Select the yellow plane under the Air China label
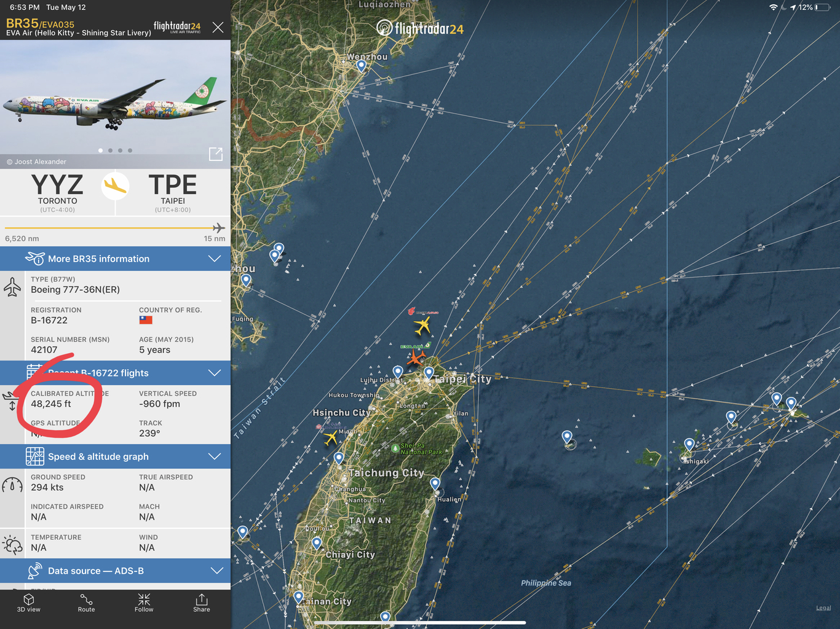The image size is (840, 629). (422, 326)
